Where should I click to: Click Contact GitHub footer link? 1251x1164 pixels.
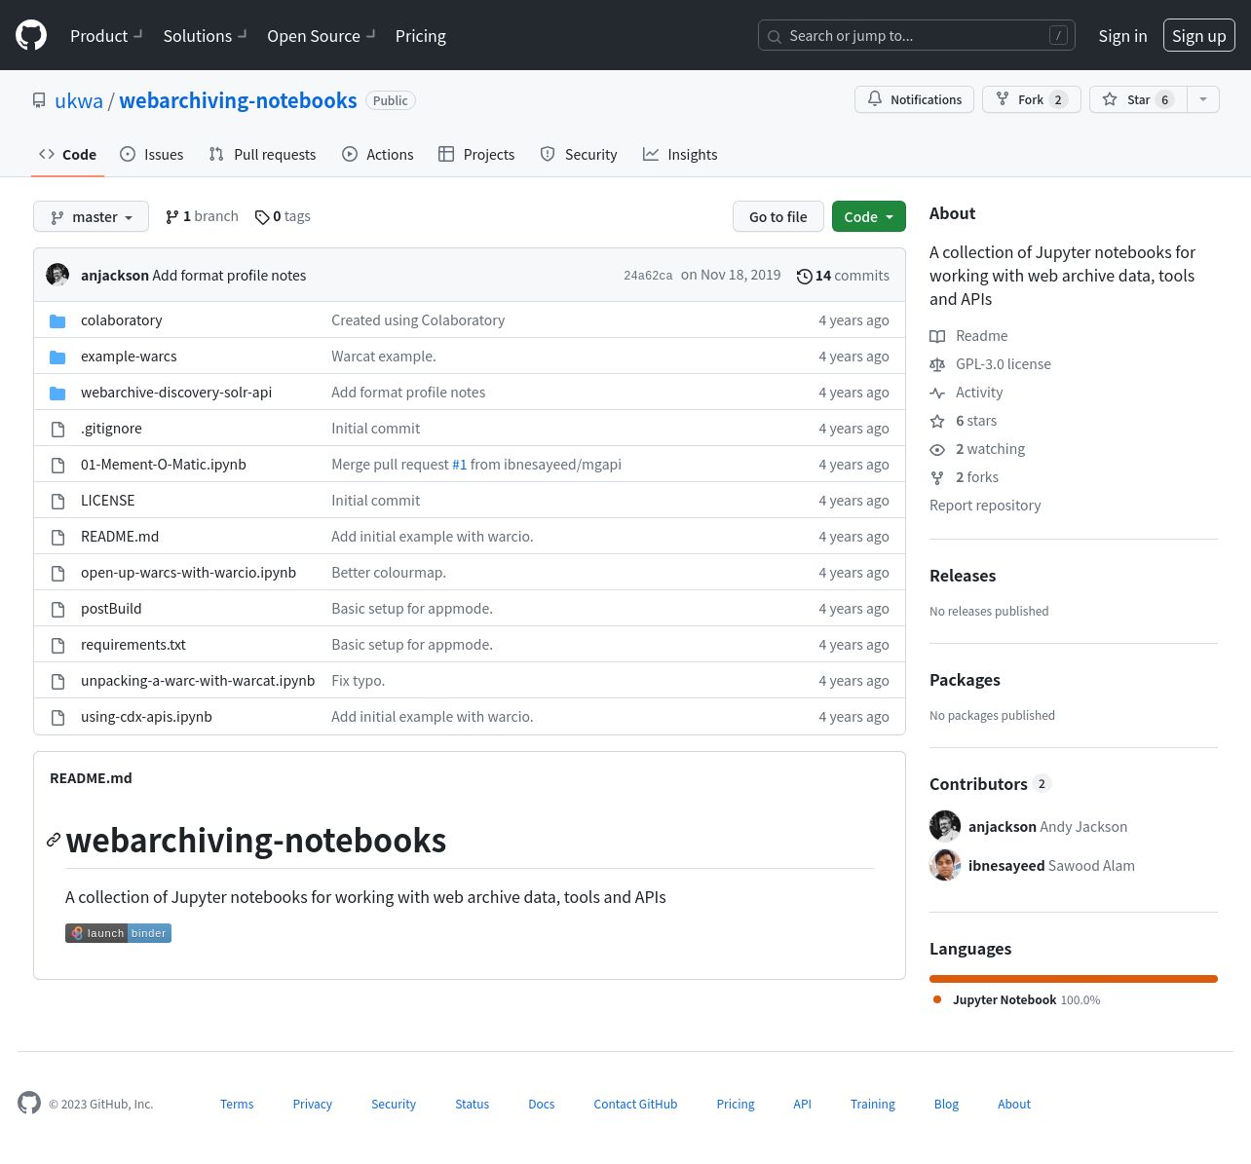[x=635, y=1104]
